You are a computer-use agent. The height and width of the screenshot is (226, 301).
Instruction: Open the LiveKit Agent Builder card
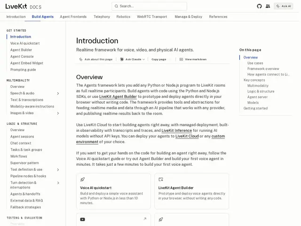191,191
